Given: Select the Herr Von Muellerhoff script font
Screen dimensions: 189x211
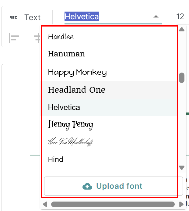Looking at the screenshot, I should click(x=70, y=142).
